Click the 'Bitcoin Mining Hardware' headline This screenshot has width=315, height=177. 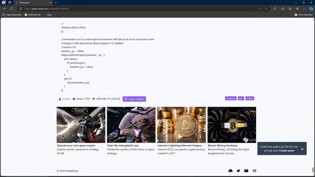[x=222, y=146]
